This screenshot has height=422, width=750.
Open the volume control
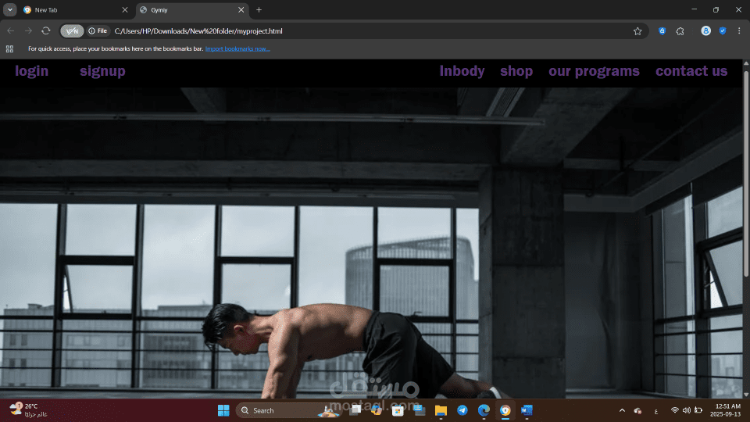687,410
